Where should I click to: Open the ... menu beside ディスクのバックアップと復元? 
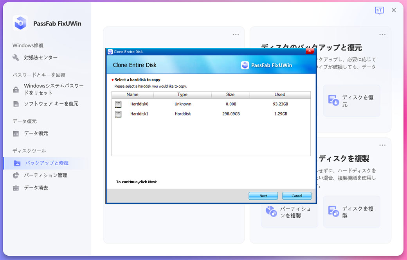pyautogui.click(x=382, y=34)
